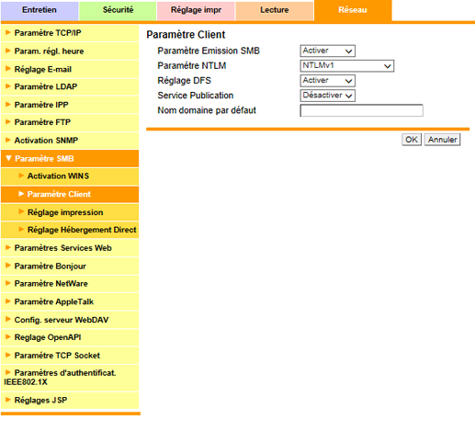Open the Paramètre Emission SMB dropdown
The height and width of the screenshot is (431, 475).
327,51
